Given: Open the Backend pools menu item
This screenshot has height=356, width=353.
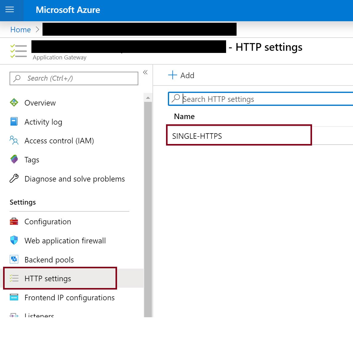Looking at the screenshot, I should [49, 260].
